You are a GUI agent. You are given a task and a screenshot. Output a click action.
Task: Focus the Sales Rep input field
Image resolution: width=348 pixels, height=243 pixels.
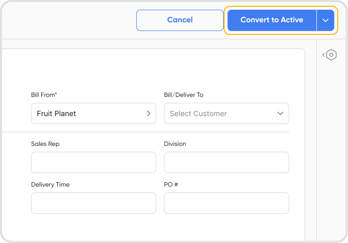coord(93,162)
